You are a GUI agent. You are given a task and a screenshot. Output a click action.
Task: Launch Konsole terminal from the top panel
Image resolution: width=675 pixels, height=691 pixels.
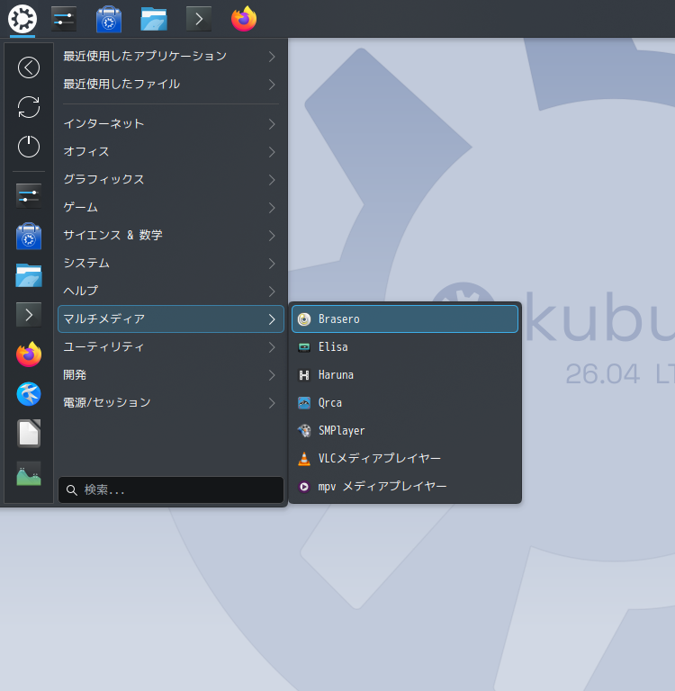click(199, 19)
